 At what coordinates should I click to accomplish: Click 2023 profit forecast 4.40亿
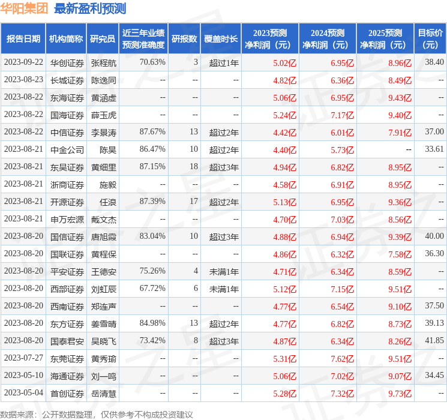coord(285,150)
